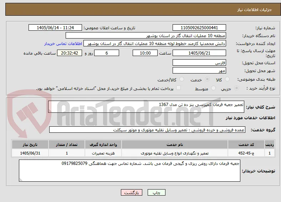
Task: Click the ردیف column header
Action: tap(270, 145)
